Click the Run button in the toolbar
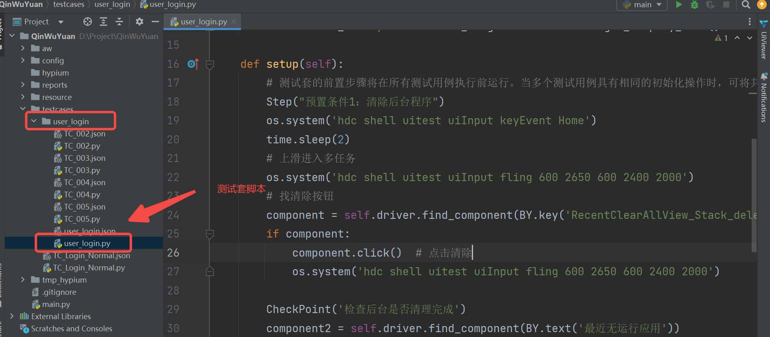Viewport: 770px width, 337px height. point(679,4)
